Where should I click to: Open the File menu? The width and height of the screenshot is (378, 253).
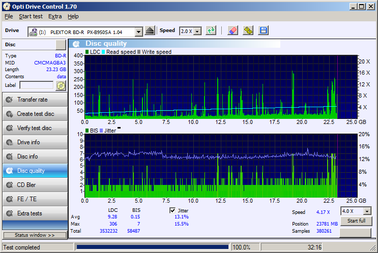click(x=9, y=16)
